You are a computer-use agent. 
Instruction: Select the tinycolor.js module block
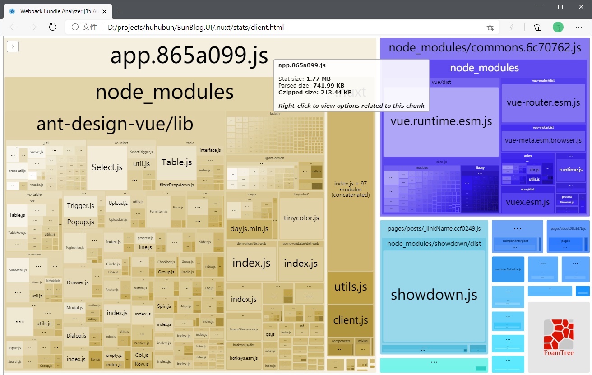tap(301, 218)
